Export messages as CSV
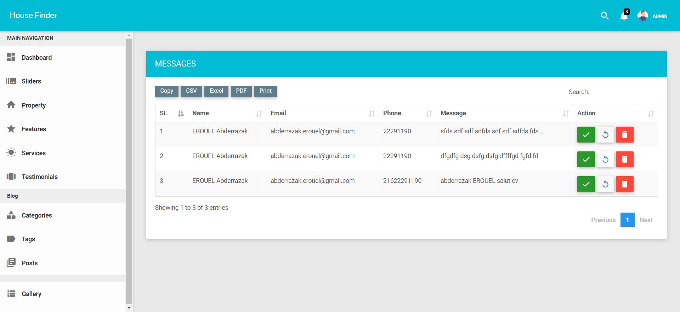Screen dimensions: 680x312 click(191, 91)
